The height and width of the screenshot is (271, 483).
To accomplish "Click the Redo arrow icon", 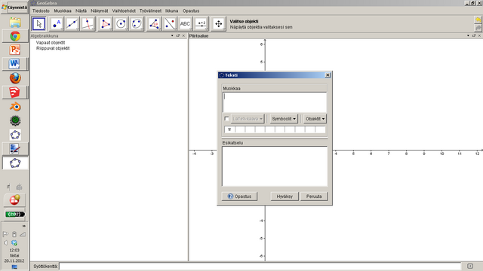I will point(478,28).
